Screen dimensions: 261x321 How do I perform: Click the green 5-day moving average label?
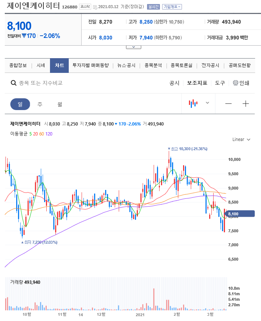click(31, 134)
